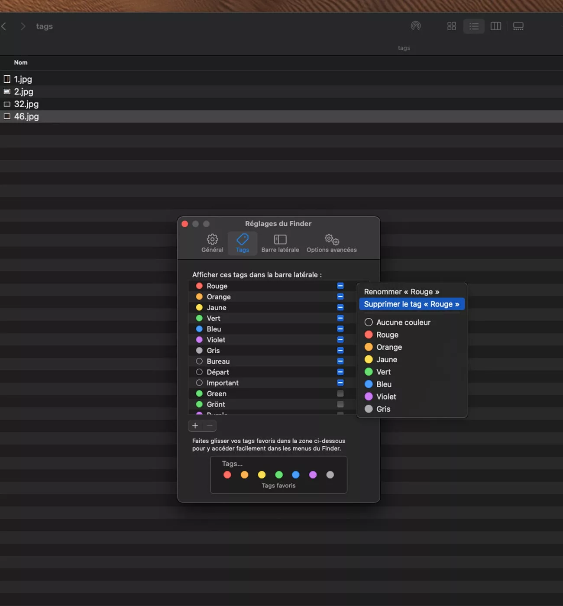
Task: Open Tags settings tab
Action: pos(243,243)
